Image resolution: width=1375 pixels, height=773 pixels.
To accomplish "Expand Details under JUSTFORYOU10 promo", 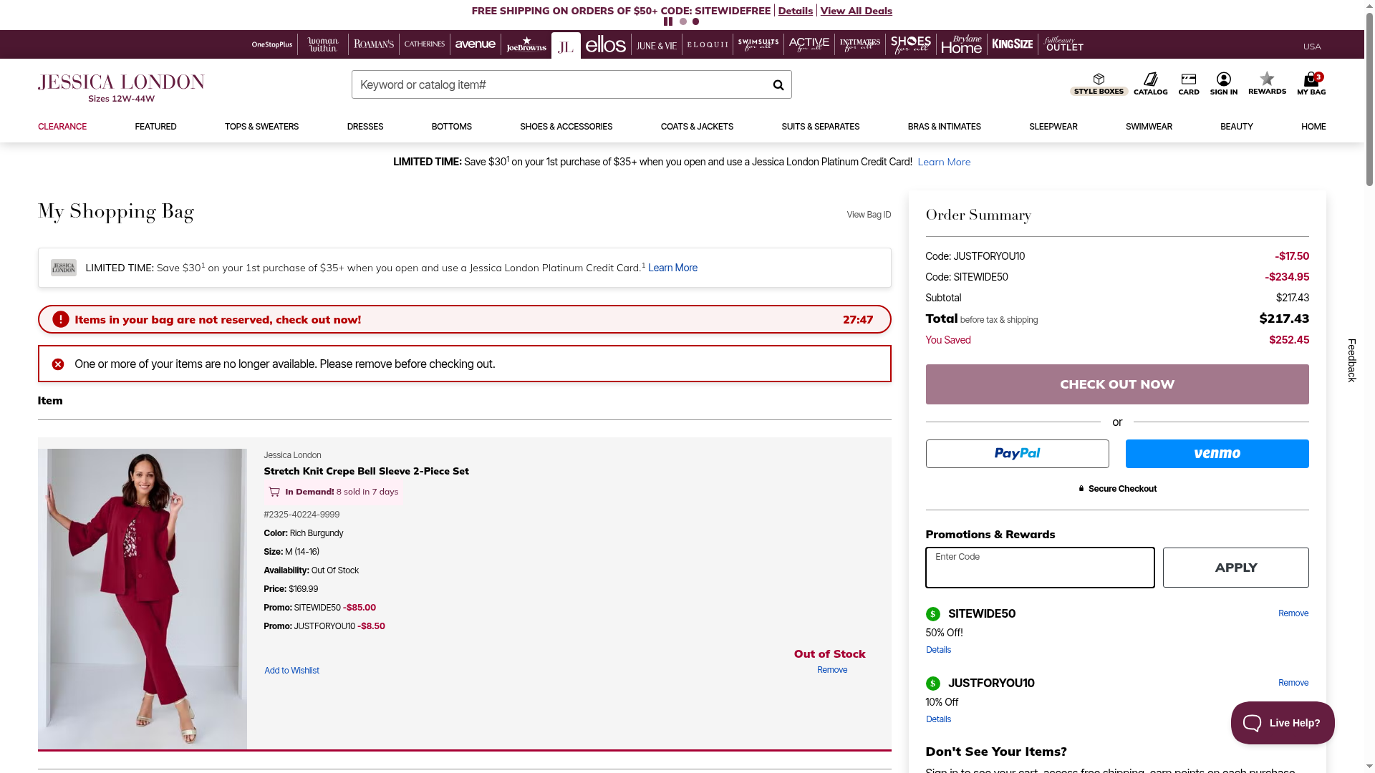I will 938,719.
